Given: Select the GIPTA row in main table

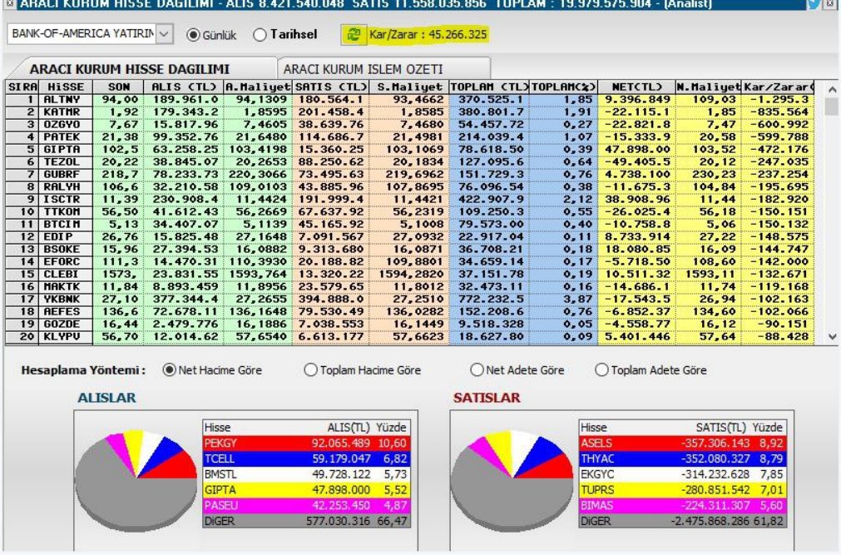Looking at the screenshot, I should pos(410,149).
